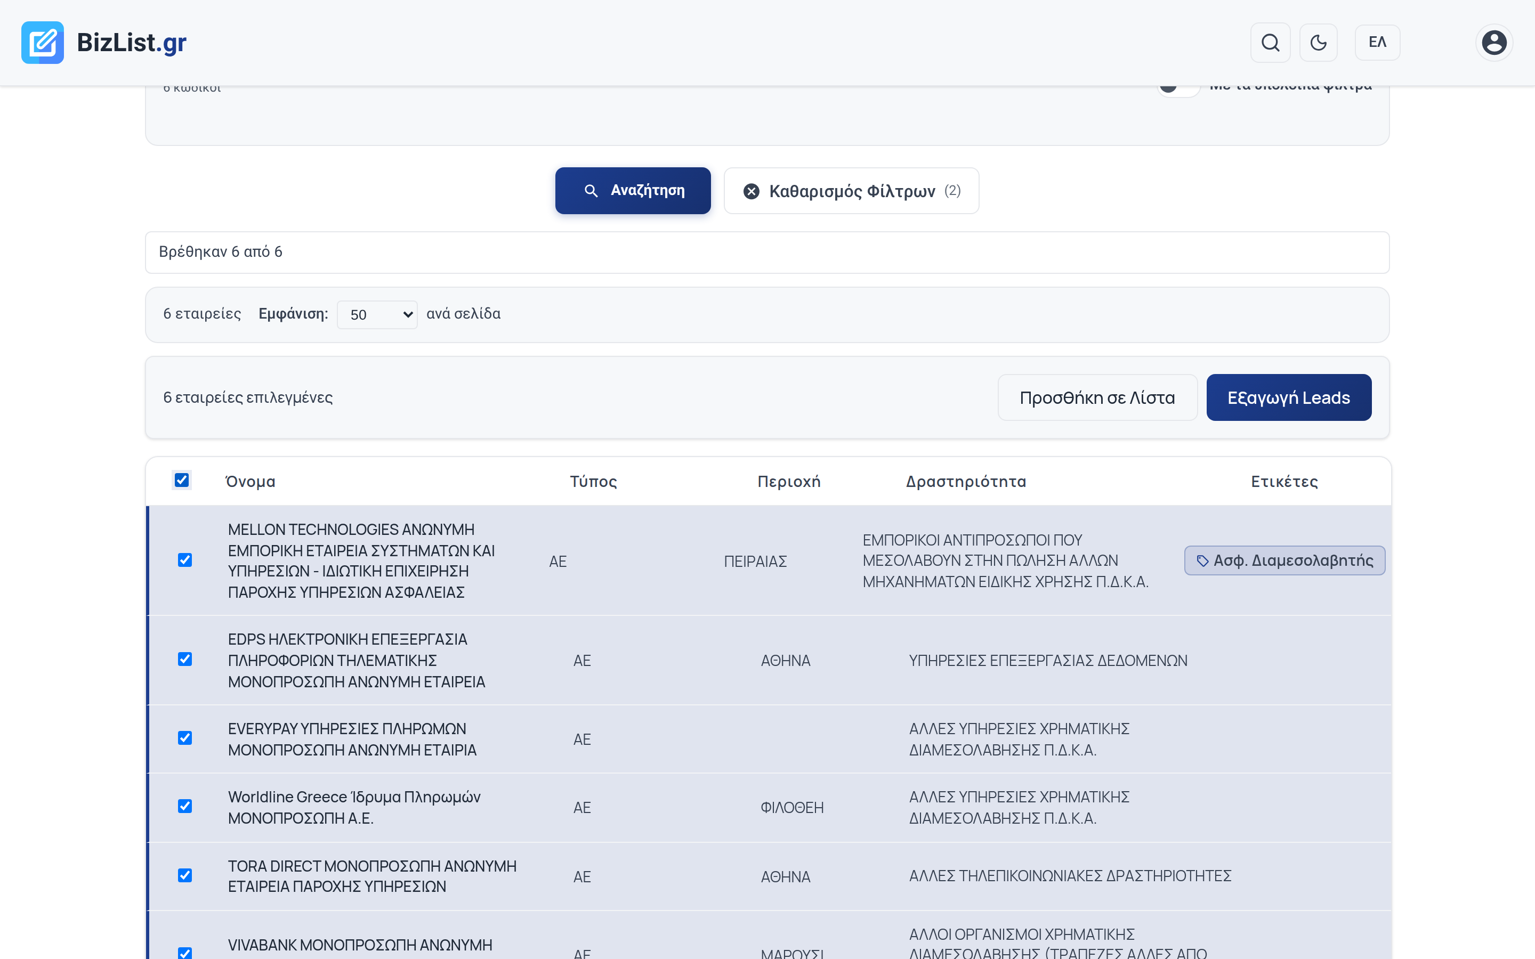
Task: Uncheck the EVERYPAY ΥΠΗΡΕΣΙΕΣ ΠΛΗΡΩΜΩΝ row checkbox
Action: (x=185, y=738)
